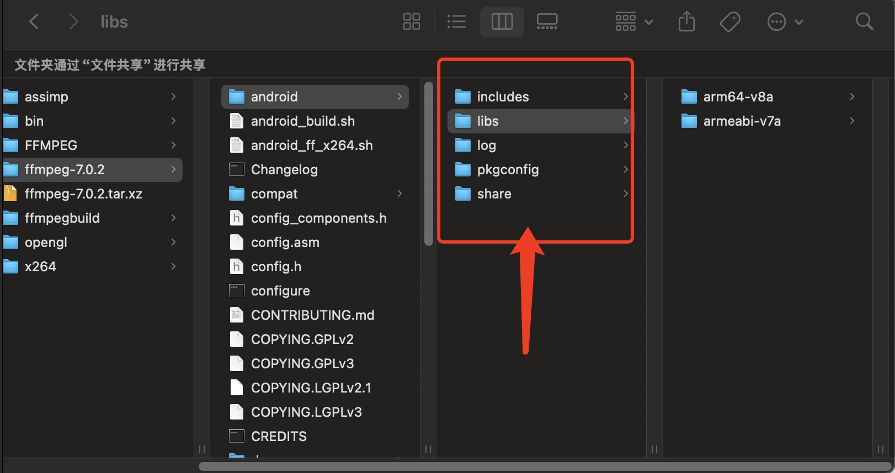Expand the compat folder chevron

tap(399, 194)
